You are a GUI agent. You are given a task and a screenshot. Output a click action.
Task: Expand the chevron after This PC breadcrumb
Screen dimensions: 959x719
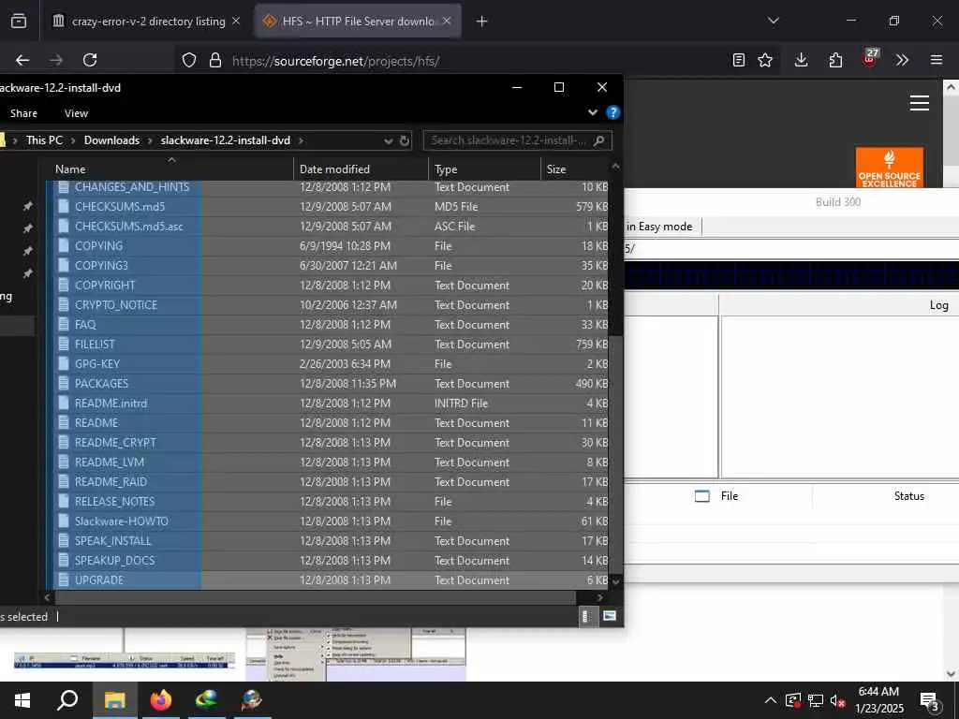coord(73,140)
